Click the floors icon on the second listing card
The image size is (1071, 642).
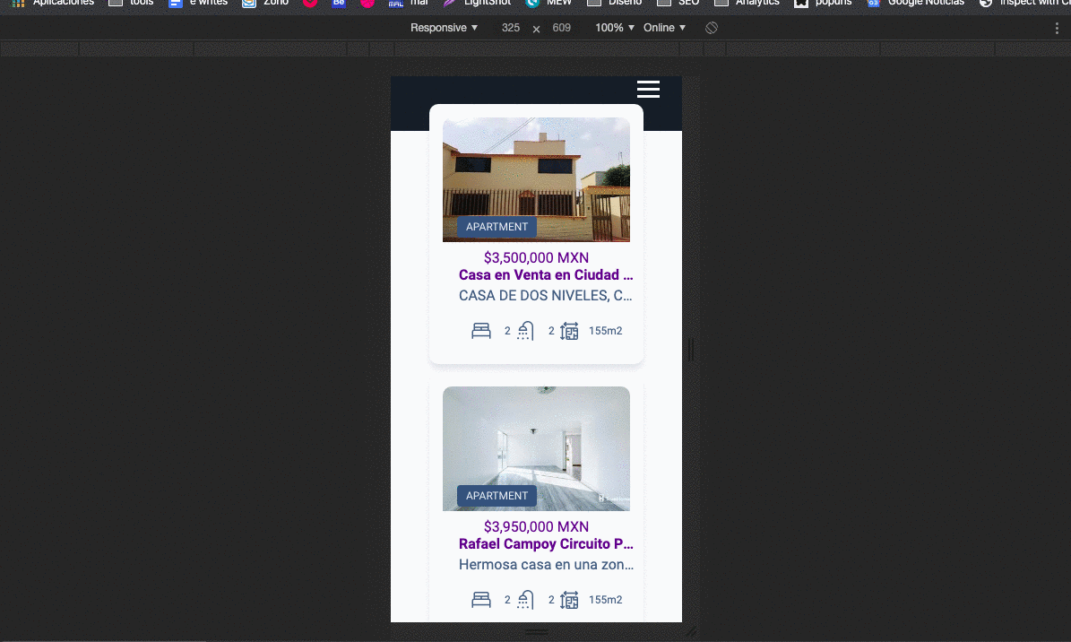coord(569,599)
